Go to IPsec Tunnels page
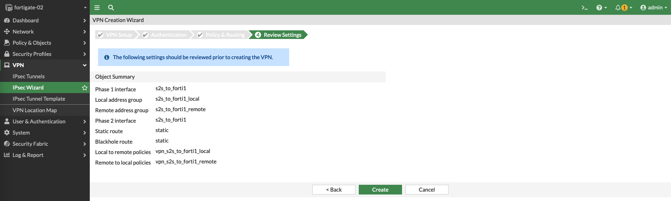The width and height of the screenshot is (671, 201). [29, 77]
